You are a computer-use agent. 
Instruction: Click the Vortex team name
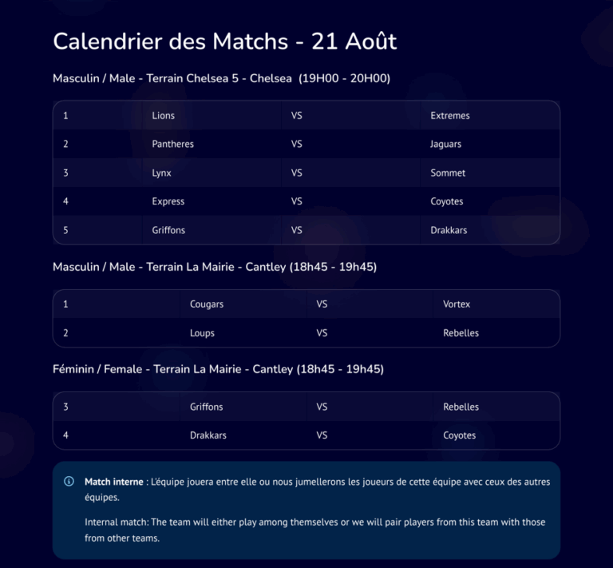(457, 304)
